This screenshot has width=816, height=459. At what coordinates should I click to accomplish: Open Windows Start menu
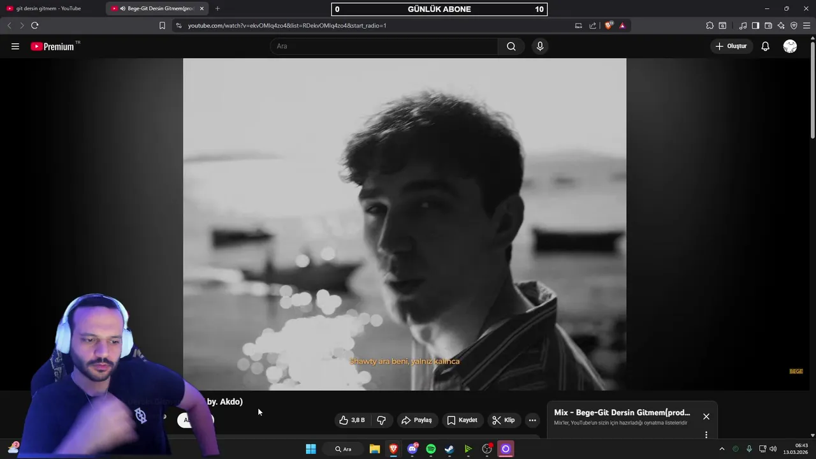pyautogui.click(x=311, y=449)
